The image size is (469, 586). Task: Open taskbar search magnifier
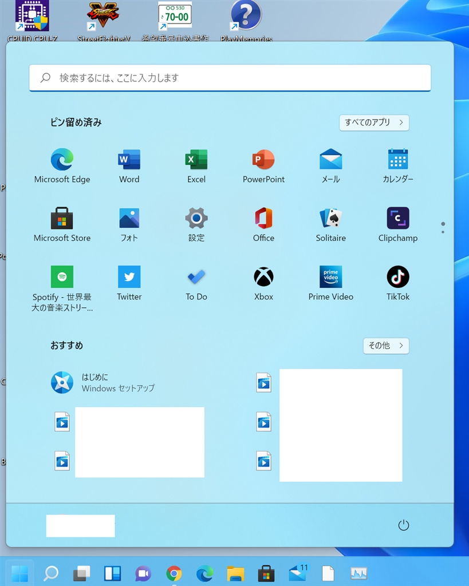(51, 573)
